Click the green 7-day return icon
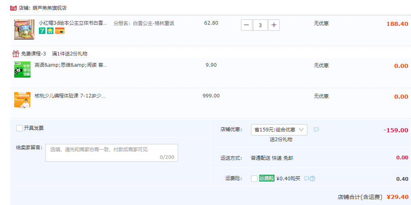 point(42,31)
